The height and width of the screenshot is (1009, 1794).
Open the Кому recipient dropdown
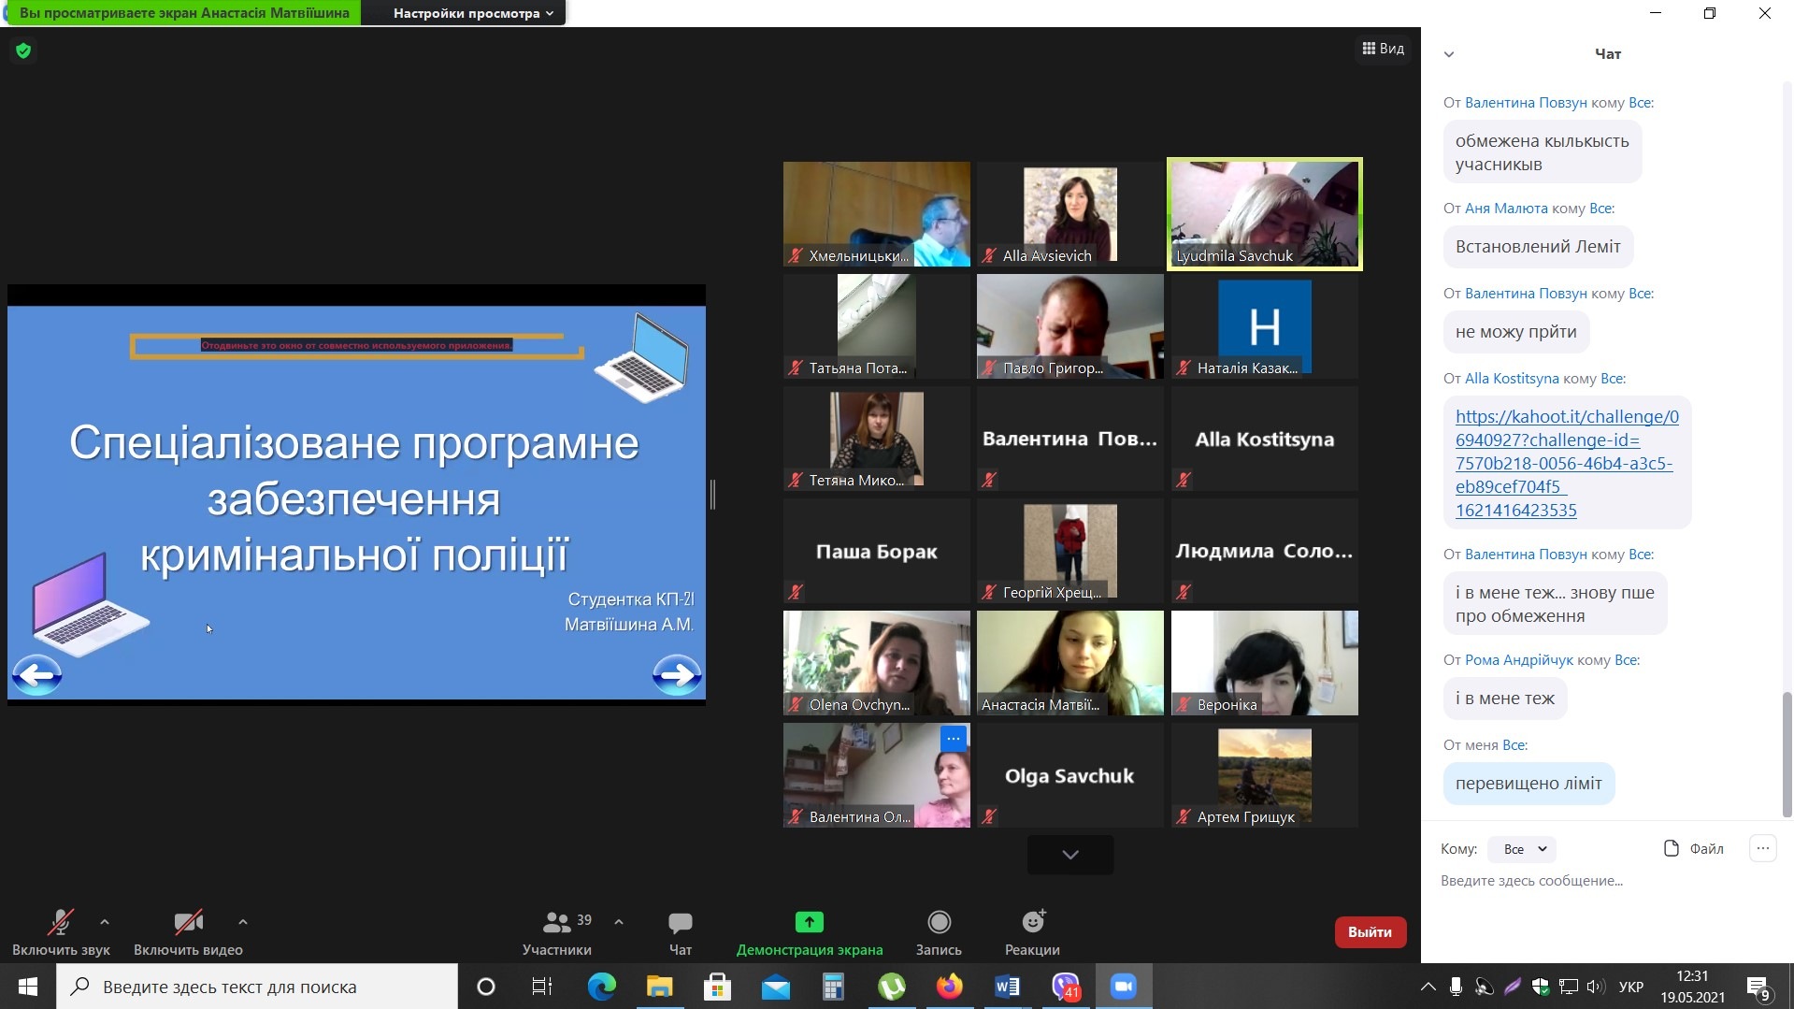coord(1524,849)
